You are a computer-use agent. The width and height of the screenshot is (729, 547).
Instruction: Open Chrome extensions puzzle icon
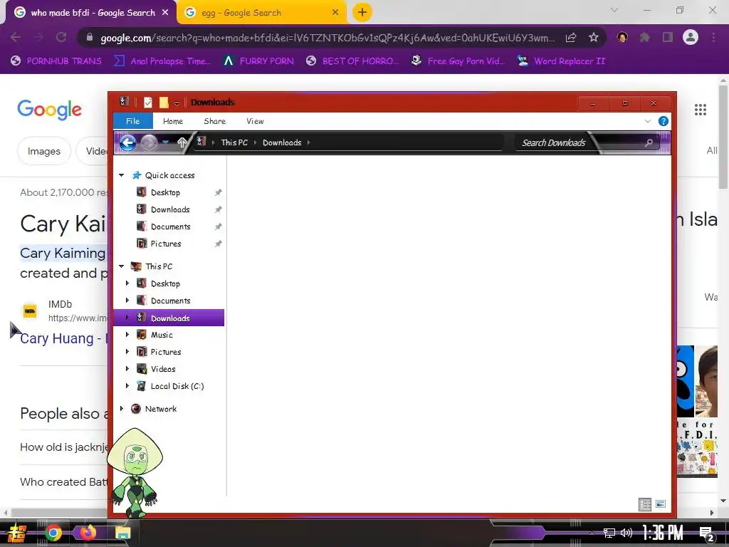[644, 37]
